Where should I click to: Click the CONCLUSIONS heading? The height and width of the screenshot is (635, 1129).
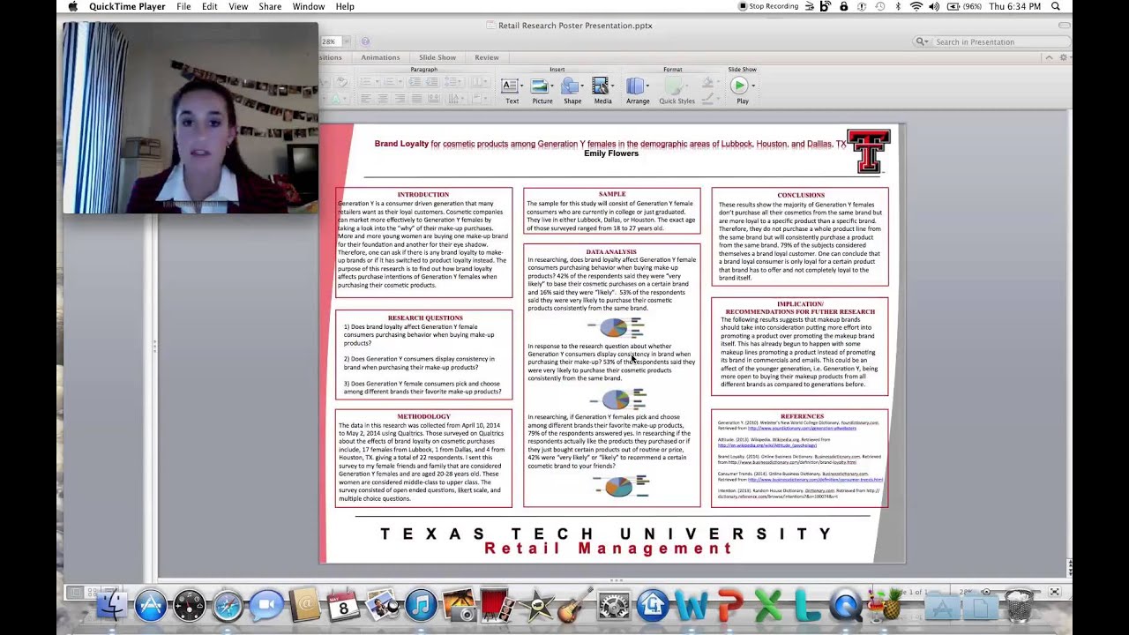pos(801,195)
